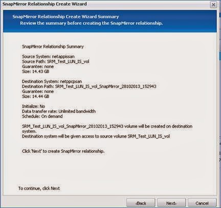This screenshot has width=221, height=208.
Task: Click the Destination Path line
Action: [x=89, y=86]
